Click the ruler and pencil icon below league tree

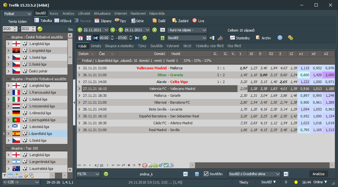pyautogui.click(x=26, y=175)
